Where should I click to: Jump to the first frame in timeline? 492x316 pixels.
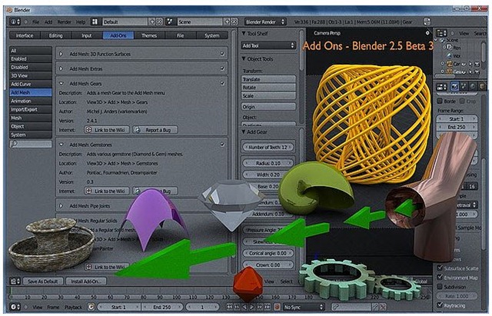230,307
